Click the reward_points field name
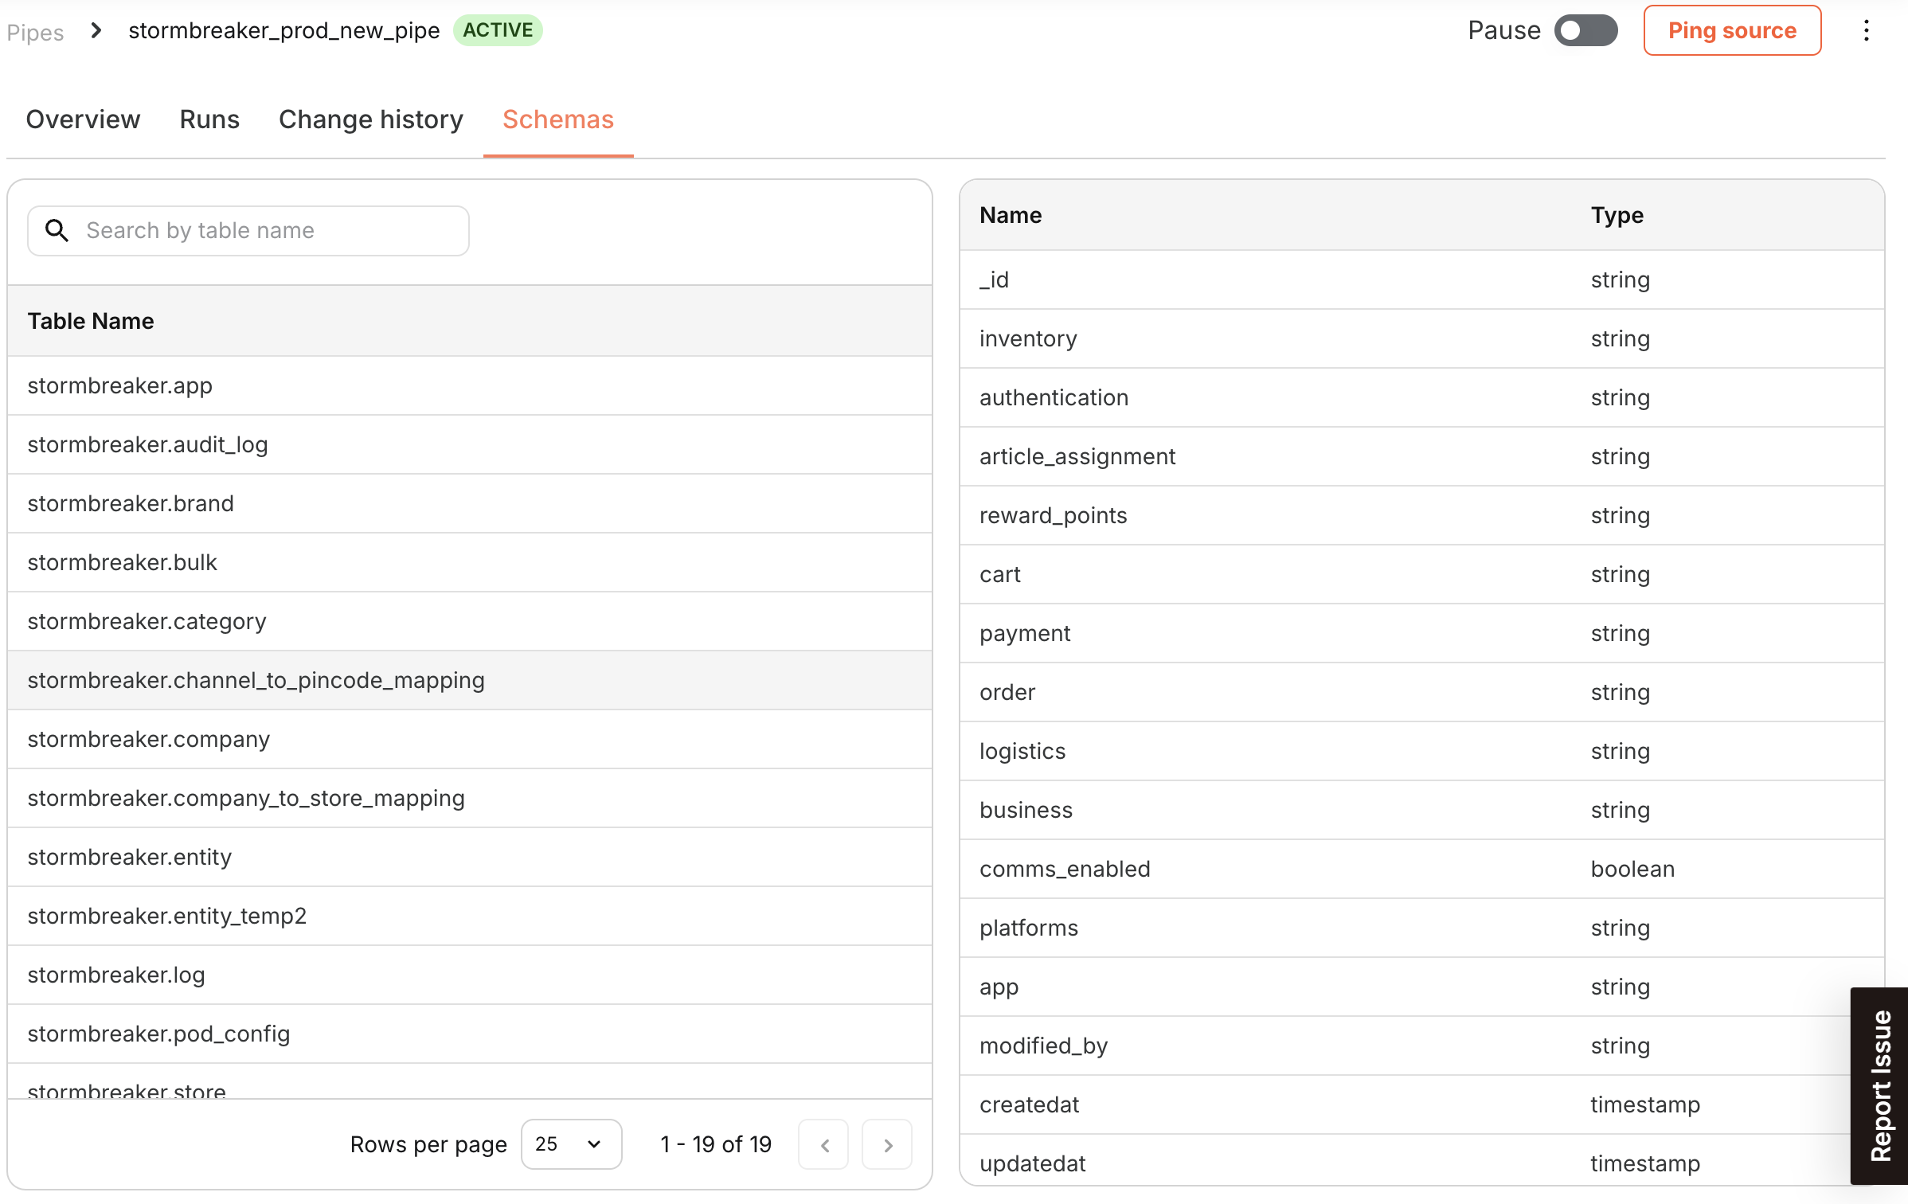Screen dimensions: 1908x1204 coord(1054,516)
